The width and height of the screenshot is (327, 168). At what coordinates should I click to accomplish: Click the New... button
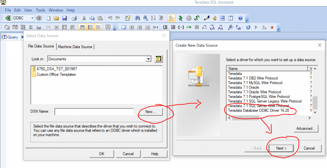[150, 112]
